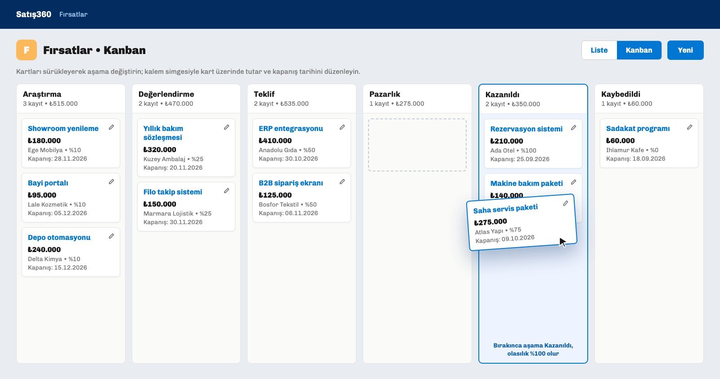Viewport: 720px width, 379px height.
Task: Switch to Liste view
Action: pyautogui.click(x=599, y=50)
